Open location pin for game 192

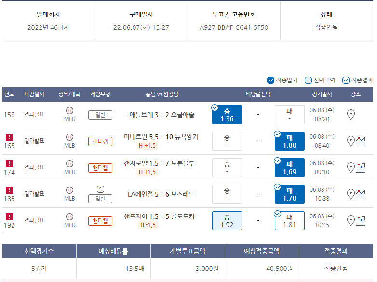(x=351, y=221)
